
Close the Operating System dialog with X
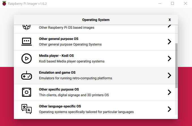(x=170, y=20)
